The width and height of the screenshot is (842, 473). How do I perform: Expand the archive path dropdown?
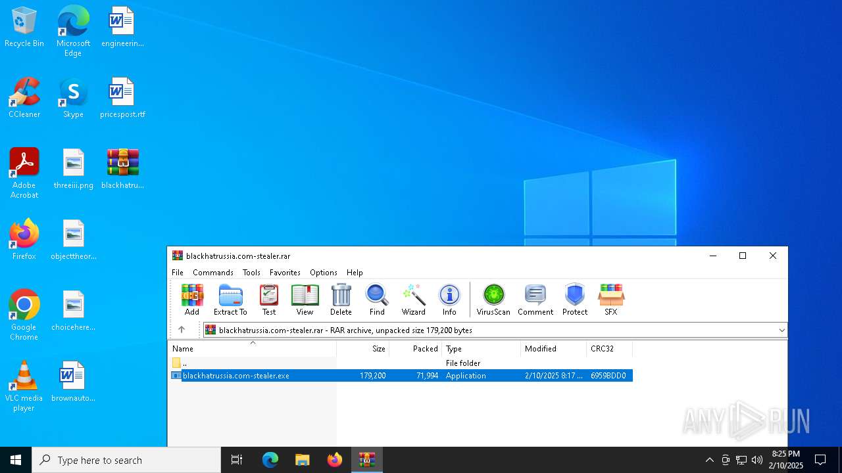coord(781,330)
